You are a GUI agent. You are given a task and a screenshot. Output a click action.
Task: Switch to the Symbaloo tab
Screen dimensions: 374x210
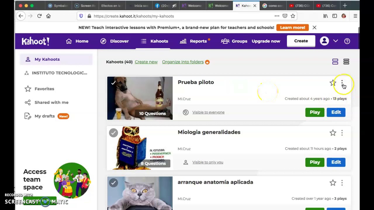coord(58,6)
